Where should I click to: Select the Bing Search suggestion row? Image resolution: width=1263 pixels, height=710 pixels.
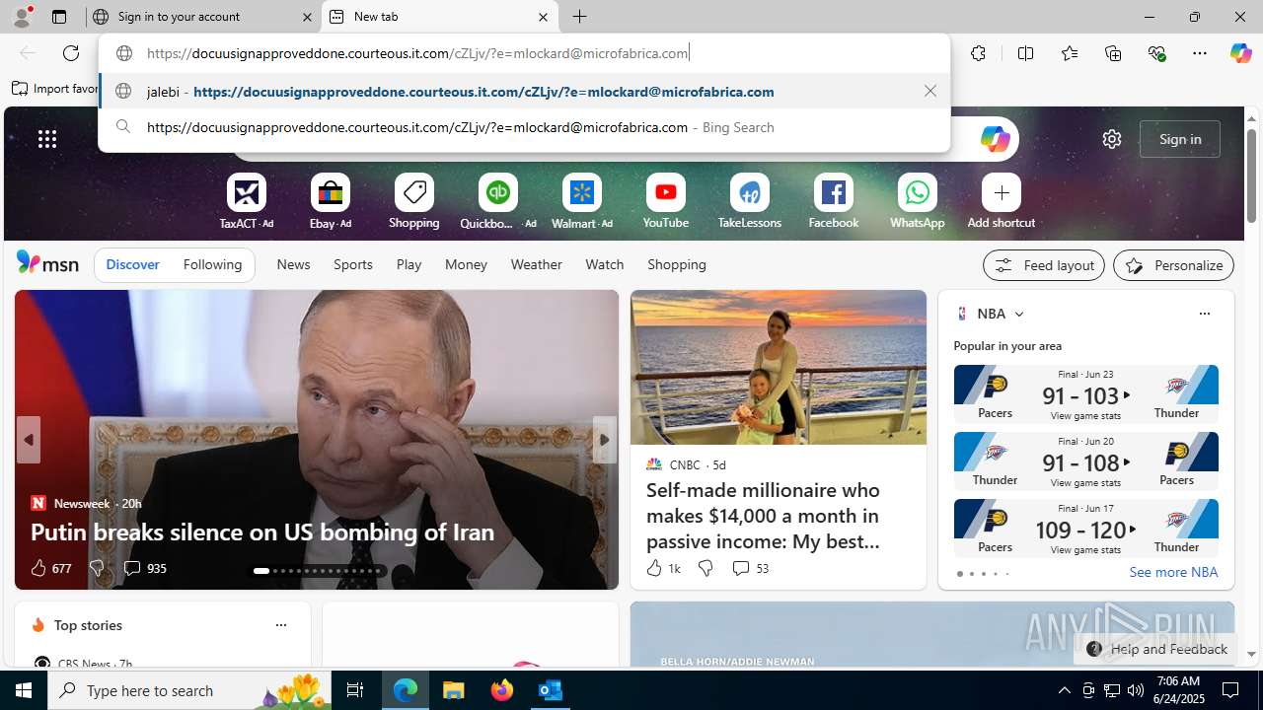[524, 127]
